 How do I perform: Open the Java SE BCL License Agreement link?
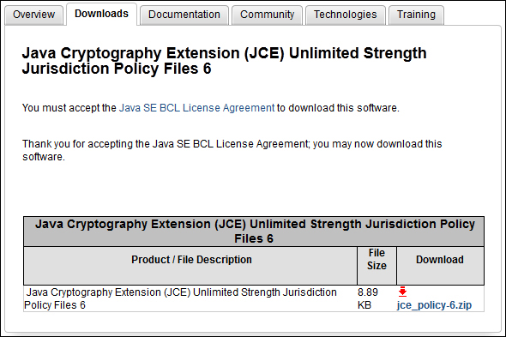click(x=196, y=108)
